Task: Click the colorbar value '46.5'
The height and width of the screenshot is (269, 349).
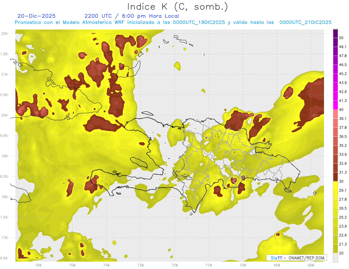Action: tap(343, 65)
